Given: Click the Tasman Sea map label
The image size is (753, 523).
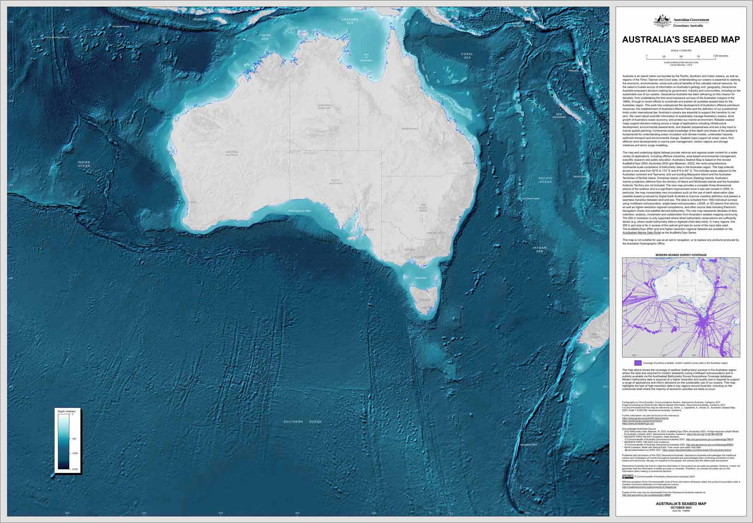Looking at the screenshot, I should [539, 249].
